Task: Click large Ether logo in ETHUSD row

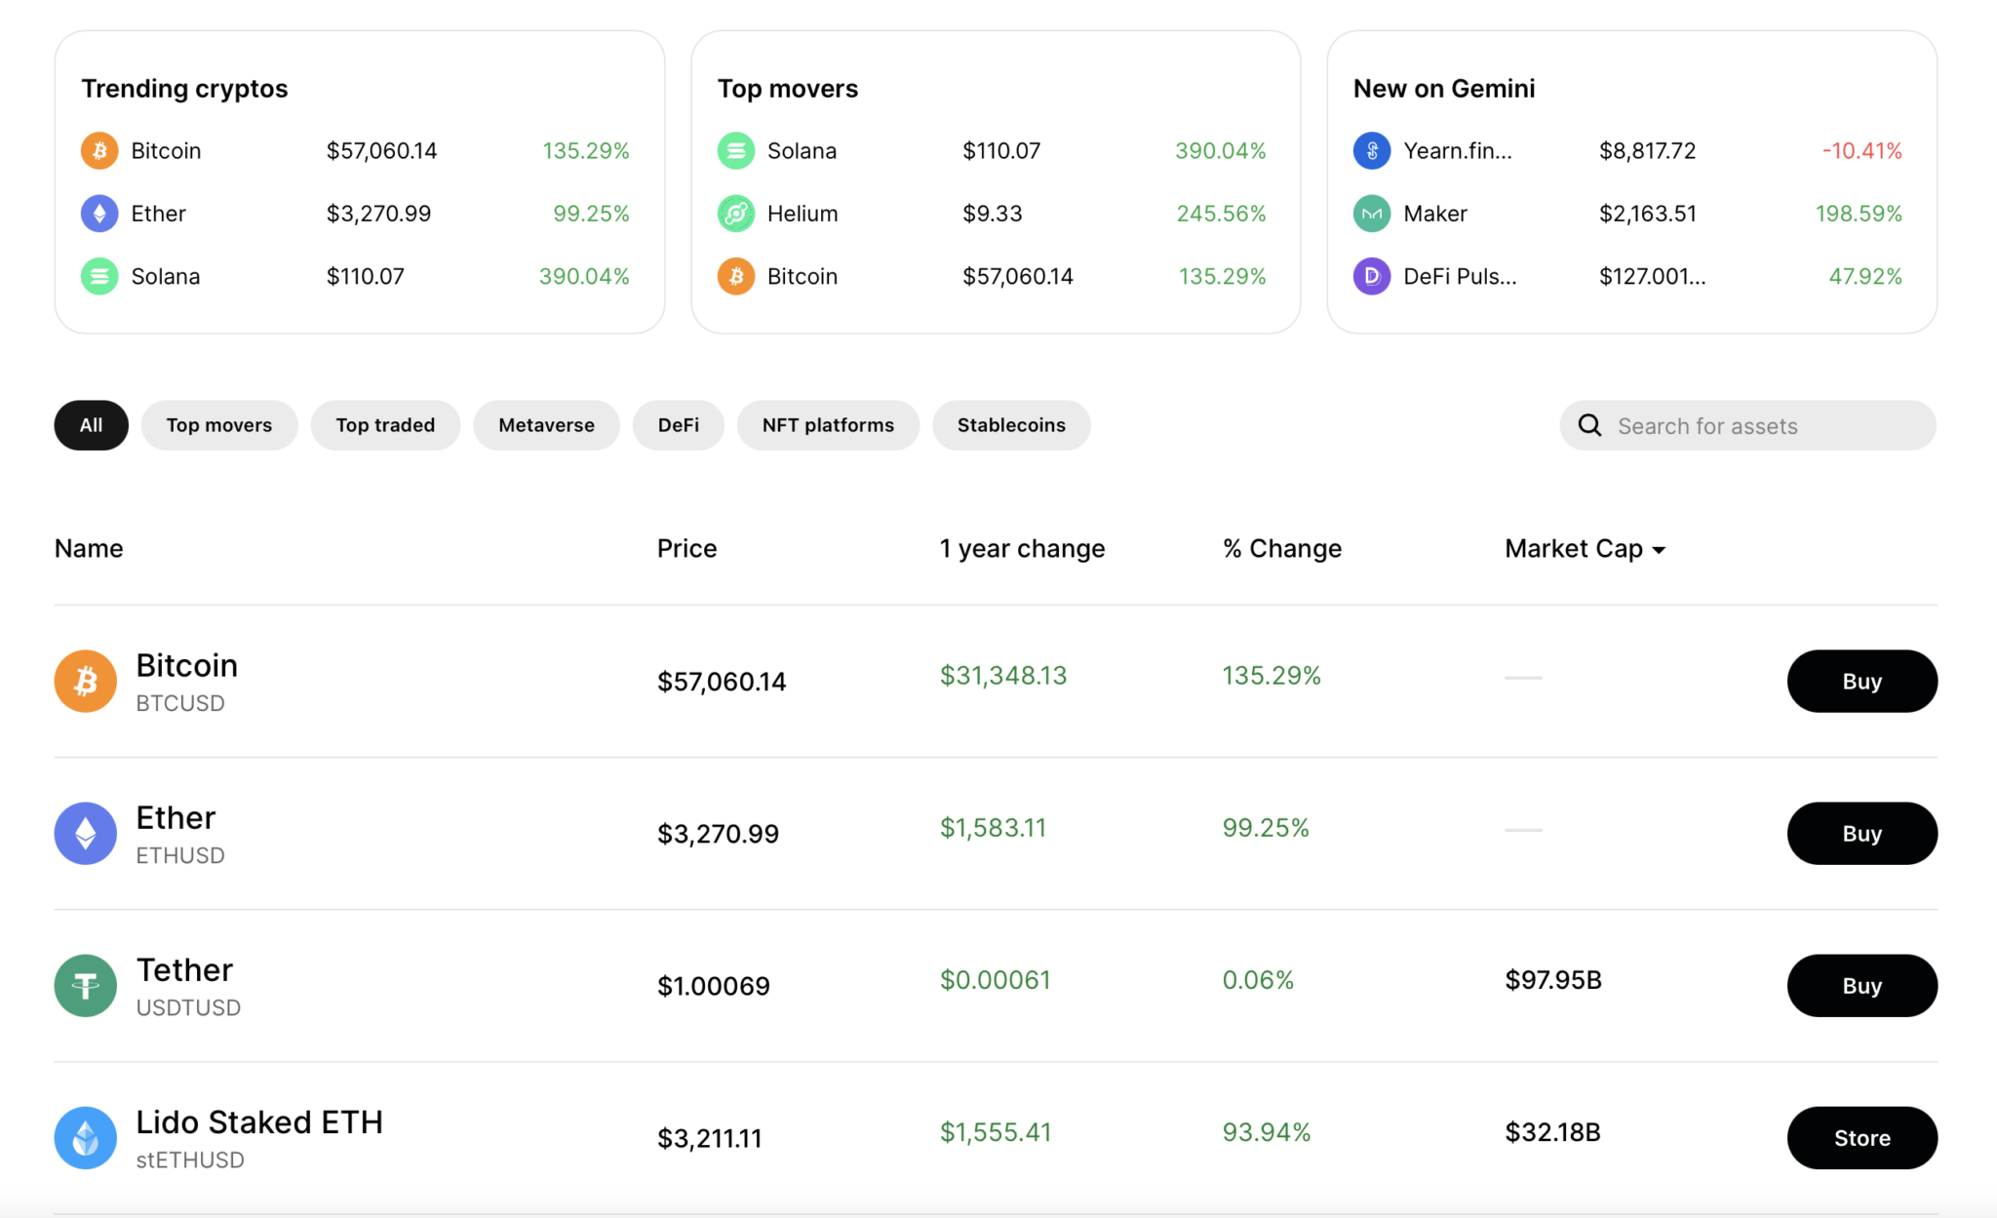Action: tap(86, 834)
